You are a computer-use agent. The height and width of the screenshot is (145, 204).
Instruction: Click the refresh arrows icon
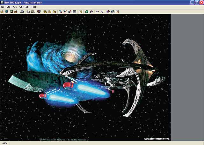pyautogui.click(x=91, y=12)
